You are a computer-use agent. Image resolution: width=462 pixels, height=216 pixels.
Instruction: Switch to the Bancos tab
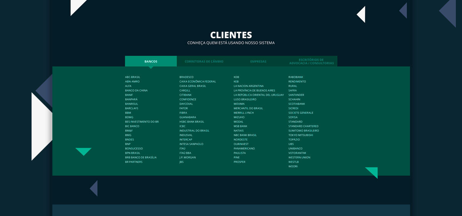point(151,61)
